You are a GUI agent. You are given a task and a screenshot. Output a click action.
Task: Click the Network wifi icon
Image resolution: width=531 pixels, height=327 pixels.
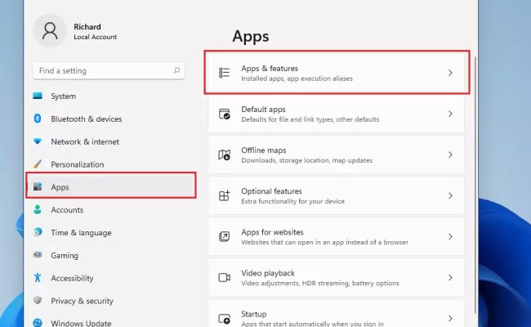click(x=38, y=141)
